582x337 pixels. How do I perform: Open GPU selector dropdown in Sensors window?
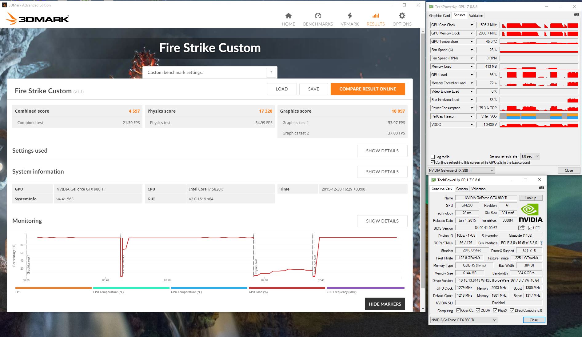(461, 171)
